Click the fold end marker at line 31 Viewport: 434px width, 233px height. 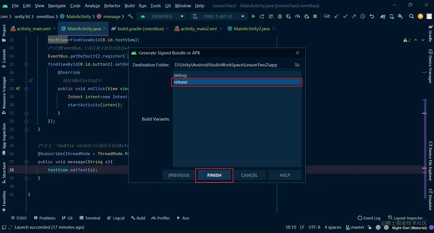coord(26,113)
